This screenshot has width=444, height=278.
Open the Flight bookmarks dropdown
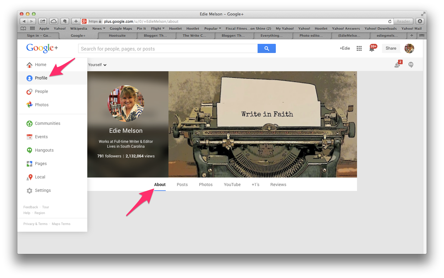click(x=158, y=29)
